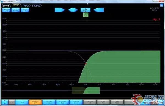Click the green overview thumbnail below the graph

click(86, 90)
